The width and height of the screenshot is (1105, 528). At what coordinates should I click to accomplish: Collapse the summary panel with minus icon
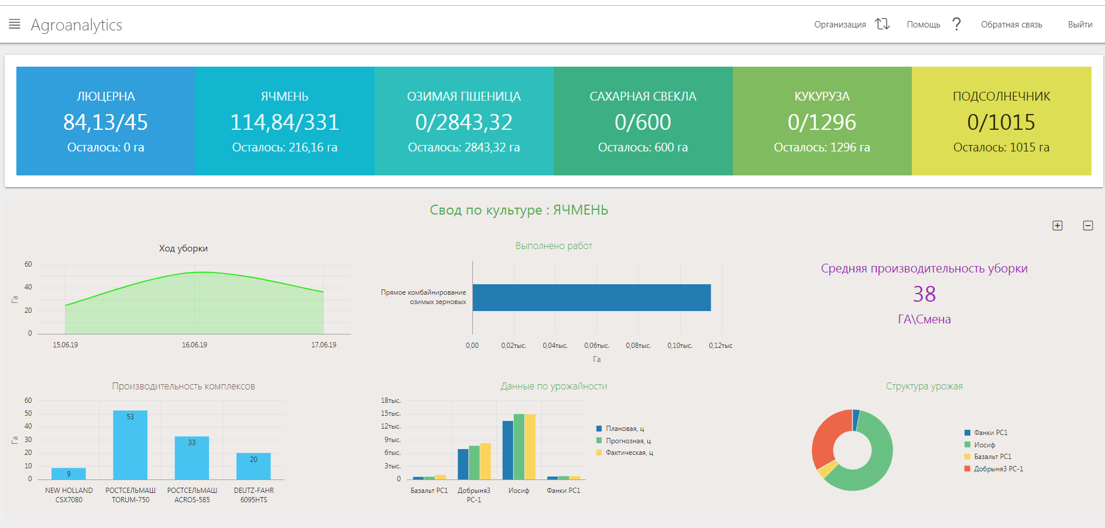1087,226
